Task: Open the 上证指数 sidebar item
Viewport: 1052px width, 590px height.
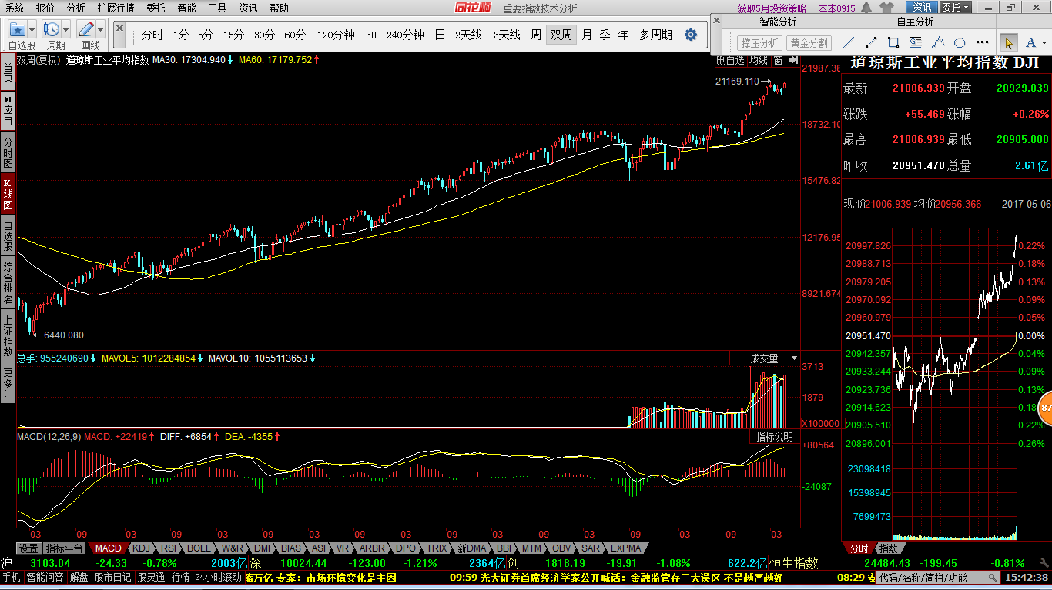Action: point(8,336)
